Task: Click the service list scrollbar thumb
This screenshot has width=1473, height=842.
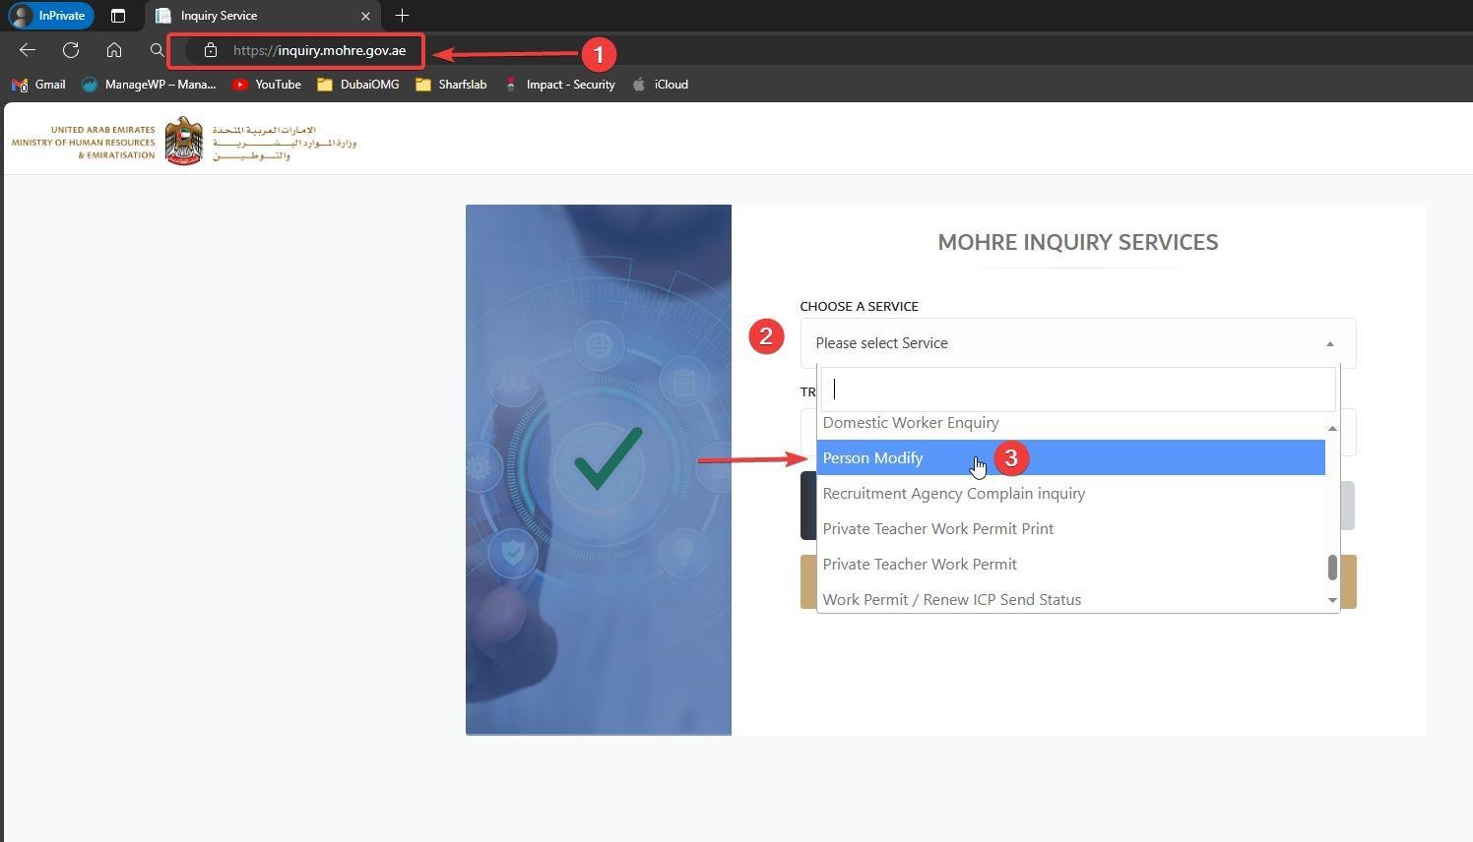Action: (1333, 568)
